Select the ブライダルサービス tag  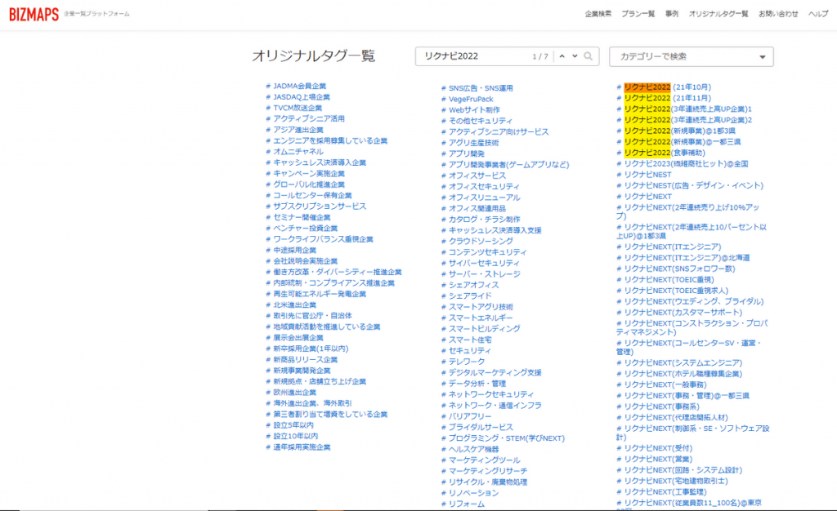pos(481,428)
